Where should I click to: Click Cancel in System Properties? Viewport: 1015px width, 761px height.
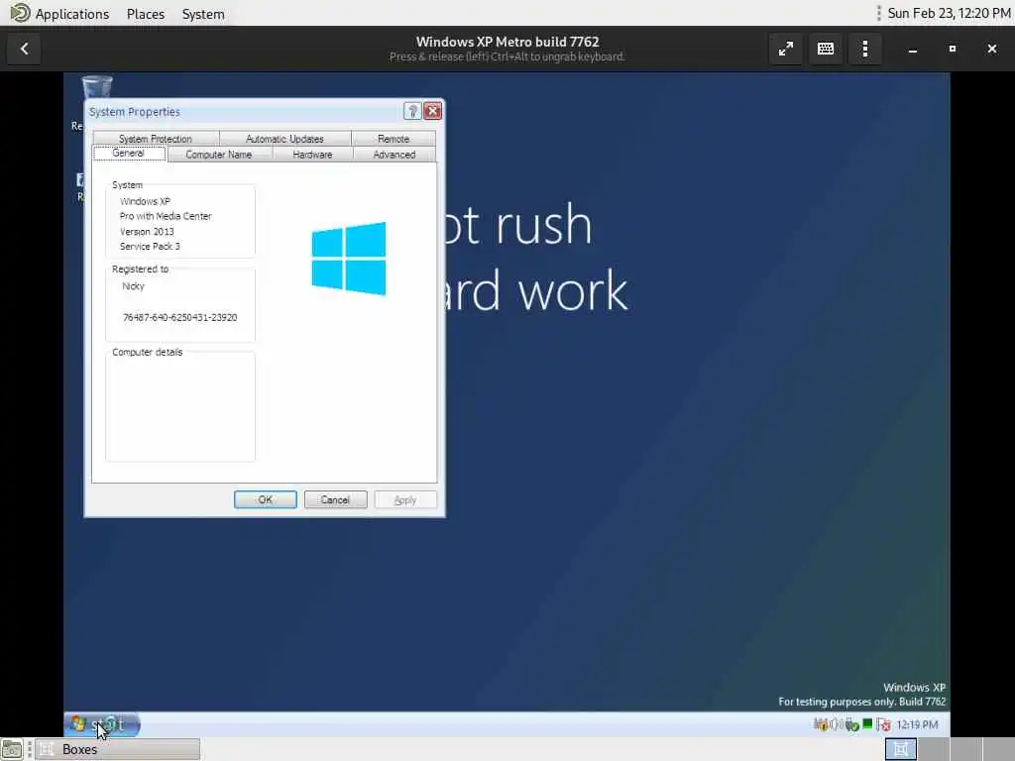[x=335, y=499]
